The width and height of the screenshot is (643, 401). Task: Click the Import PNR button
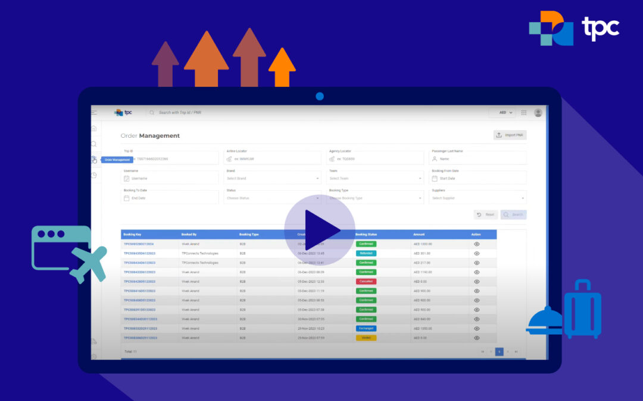[x=510, y=135]
